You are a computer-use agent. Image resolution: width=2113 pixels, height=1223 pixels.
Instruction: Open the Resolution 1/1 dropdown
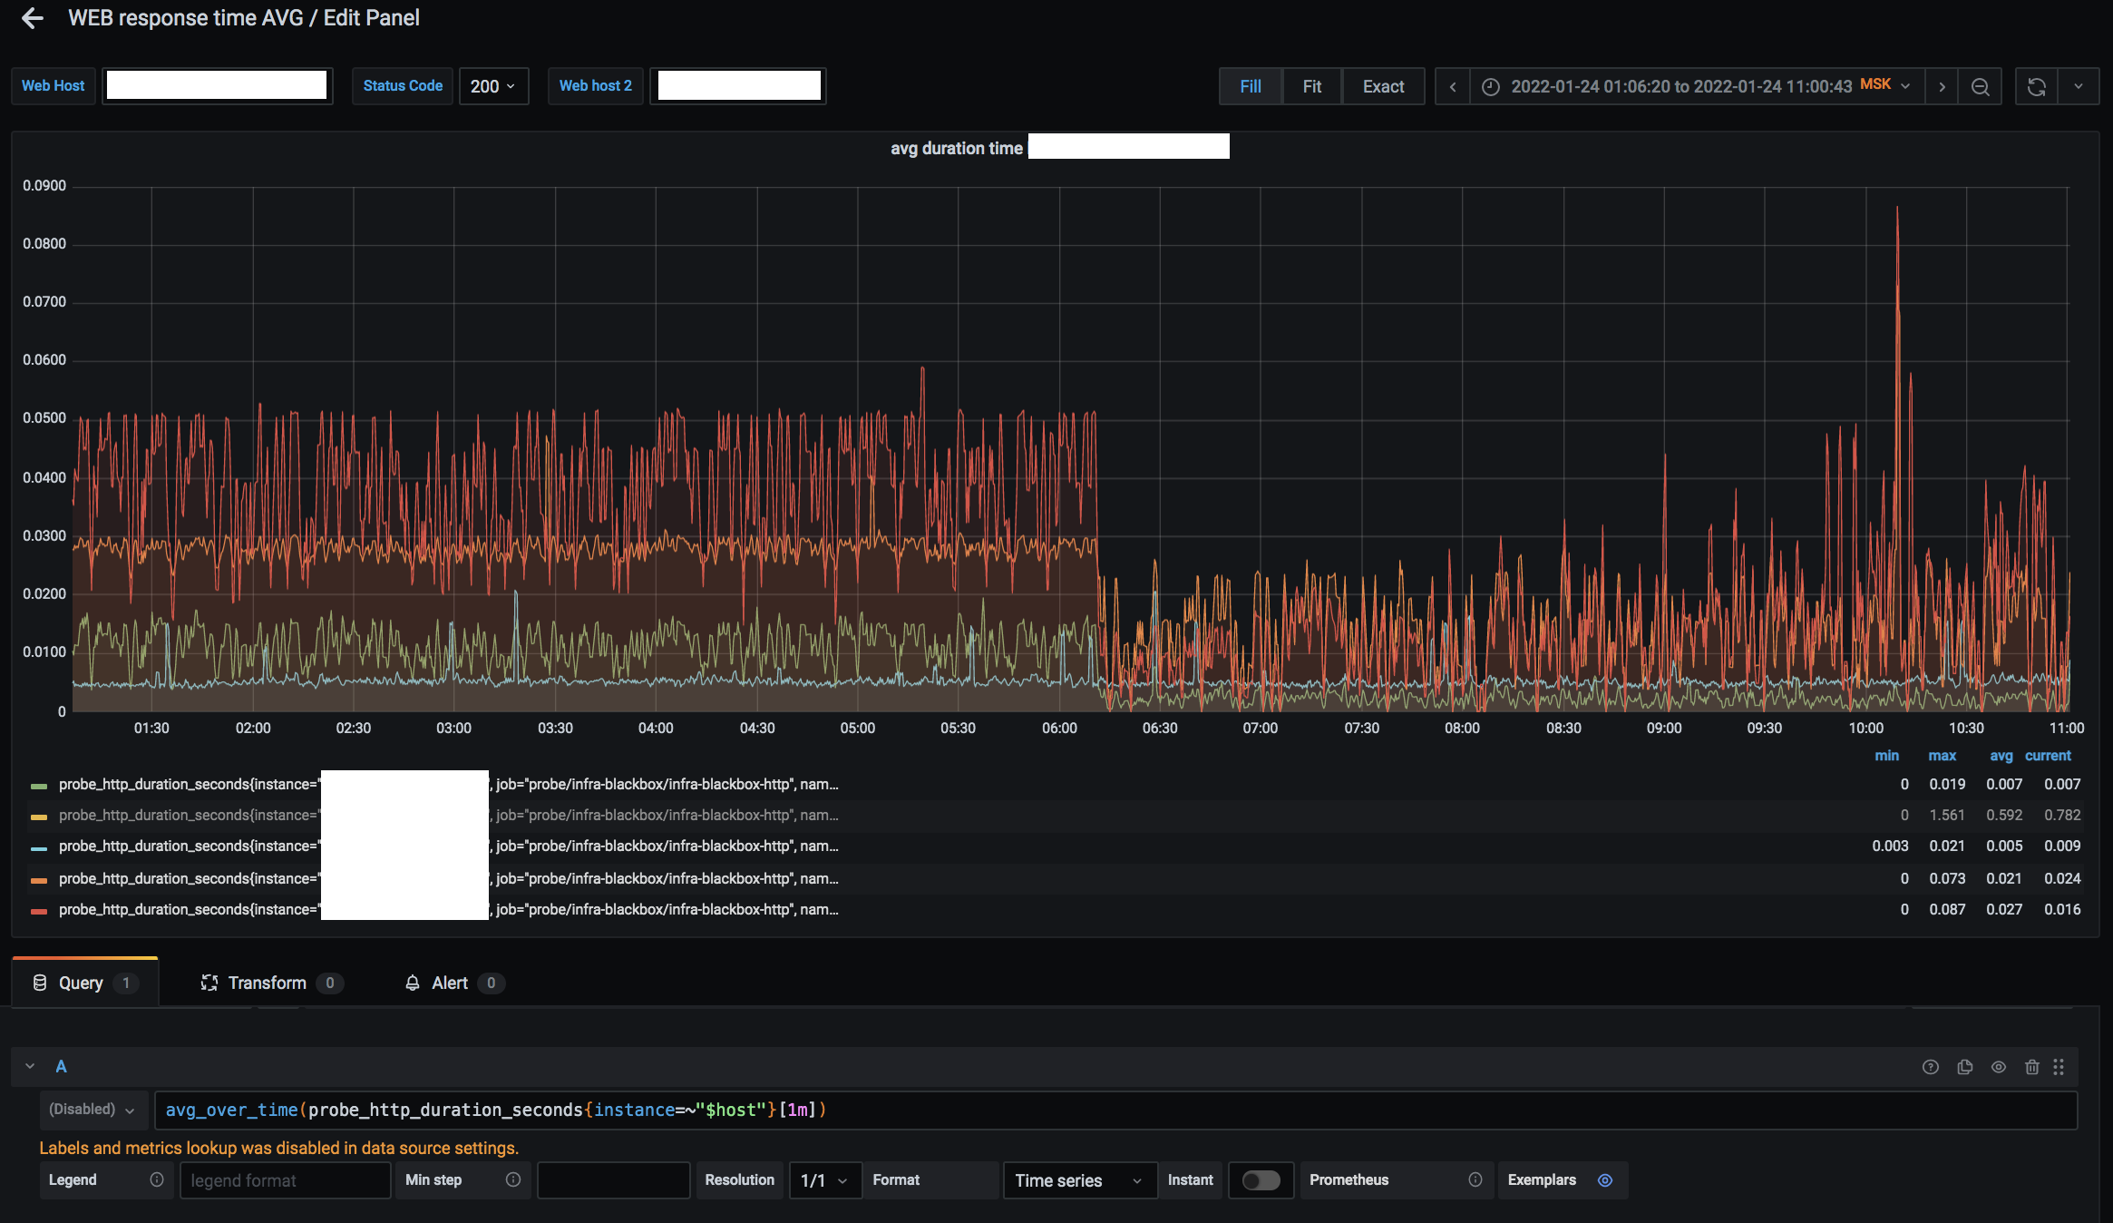(x=821, y=1179)
